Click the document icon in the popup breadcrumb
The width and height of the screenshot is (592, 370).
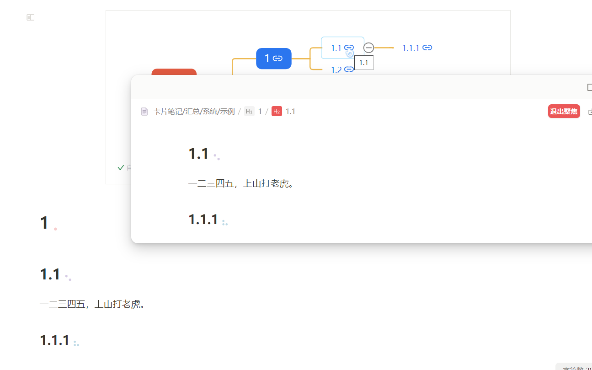(x=144, y=112)
